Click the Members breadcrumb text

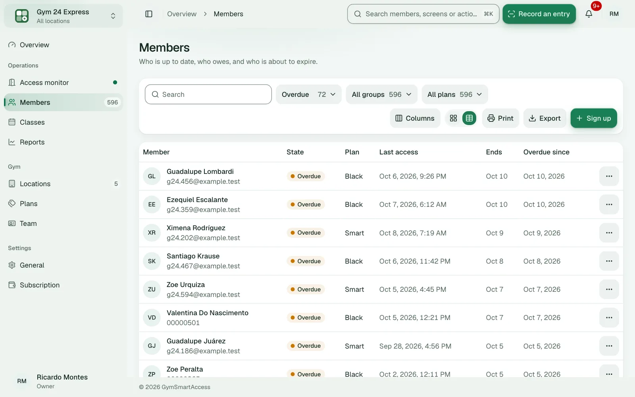click(228, 14)
